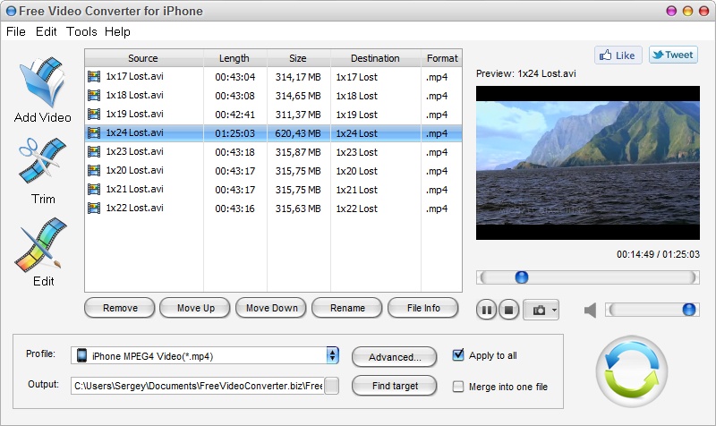The image size is (716, 426).
Task: Start conversion with the round arrows button
Action: tap(632, 371)
